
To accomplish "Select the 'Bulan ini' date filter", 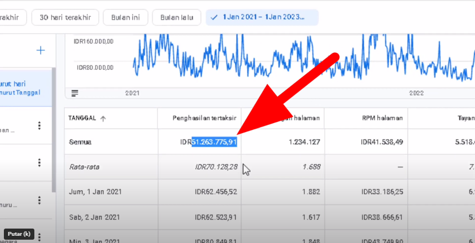I will click(x=125, y=17).
